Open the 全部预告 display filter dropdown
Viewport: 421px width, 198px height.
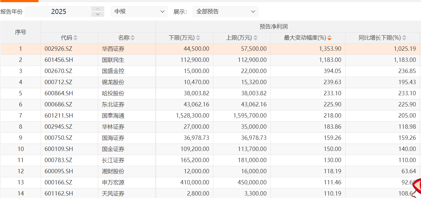(225, 11)
